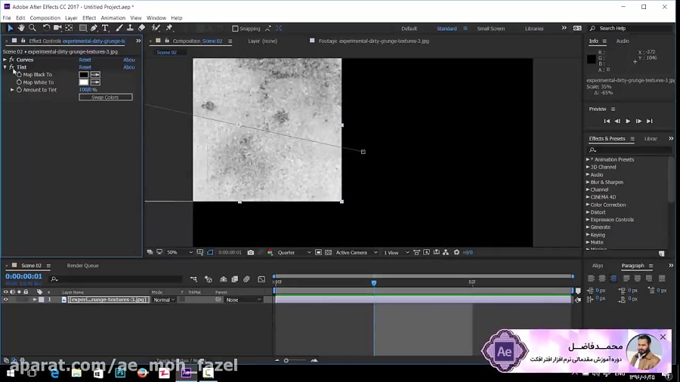This screenshot has width=680, height=382.
Task: Select the Pen tool
Action: tap(94, 28)
